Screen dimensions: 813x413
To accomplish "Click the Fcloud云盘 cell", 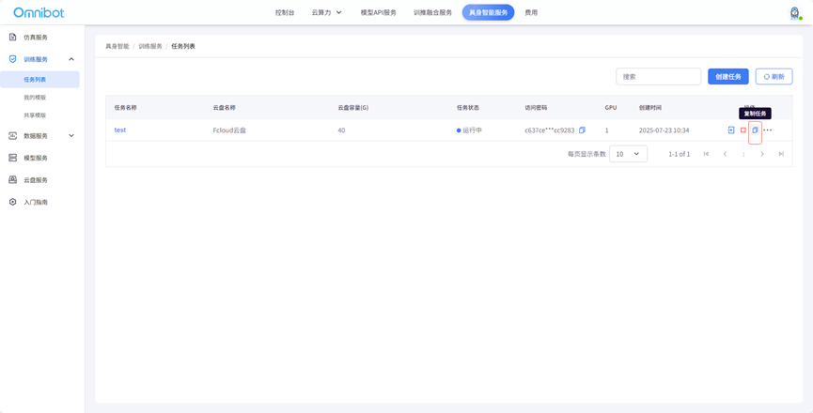I will [229, 130].
